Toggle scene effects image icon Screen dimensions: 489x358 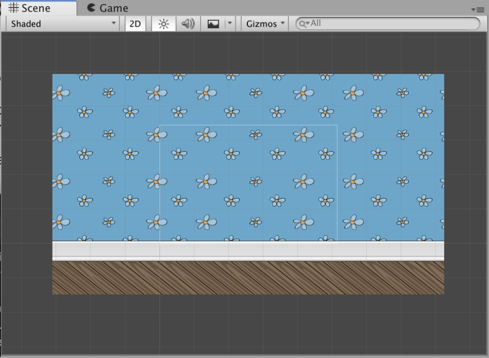coord(213,24)
